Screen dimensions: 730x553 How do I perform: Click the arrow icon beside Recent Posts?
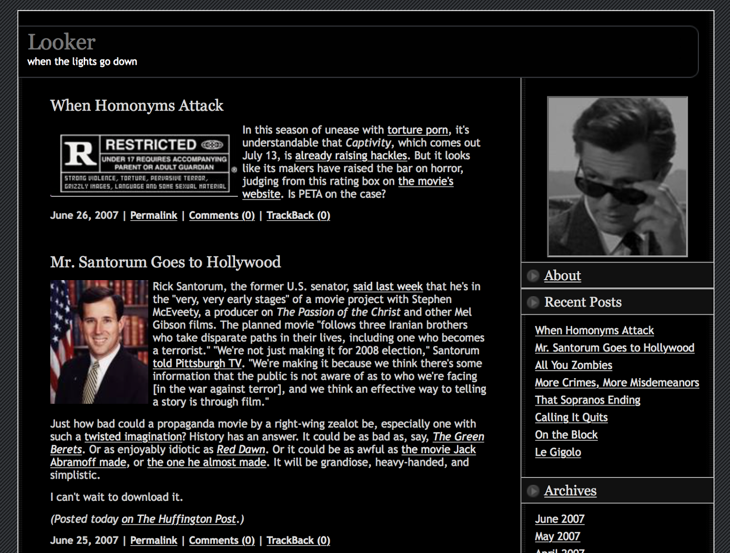[x=533, y=303]
